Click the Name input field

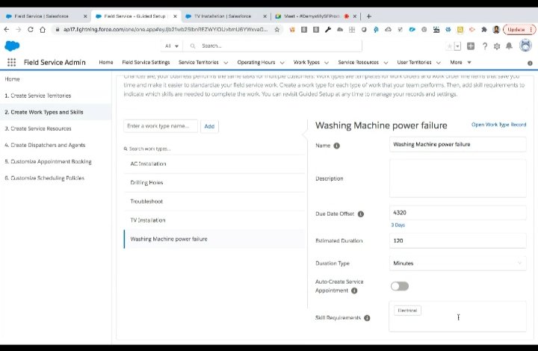click(458, 144)
